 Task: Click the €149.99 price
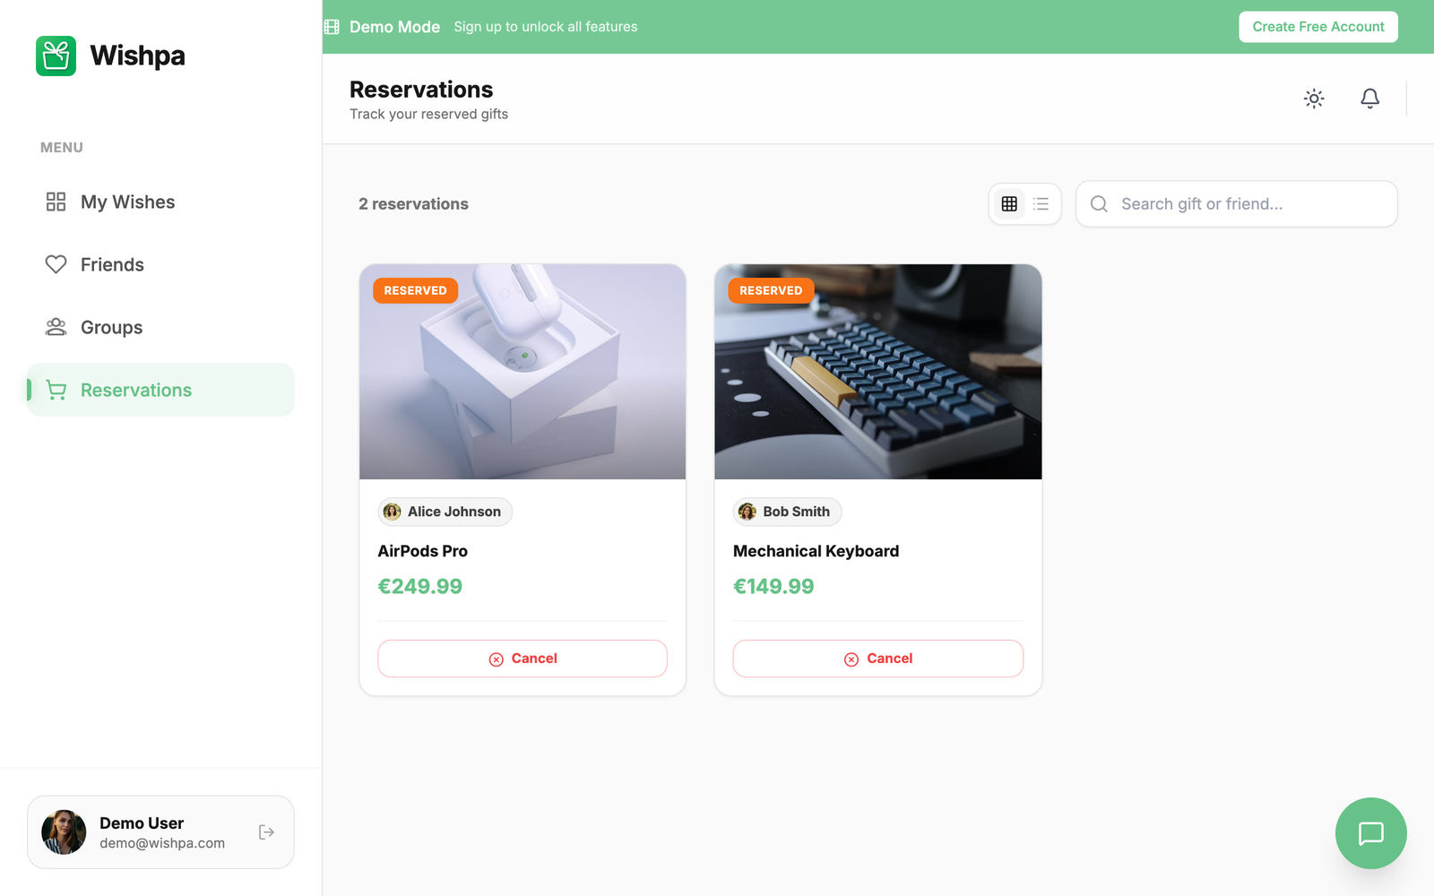773,587
